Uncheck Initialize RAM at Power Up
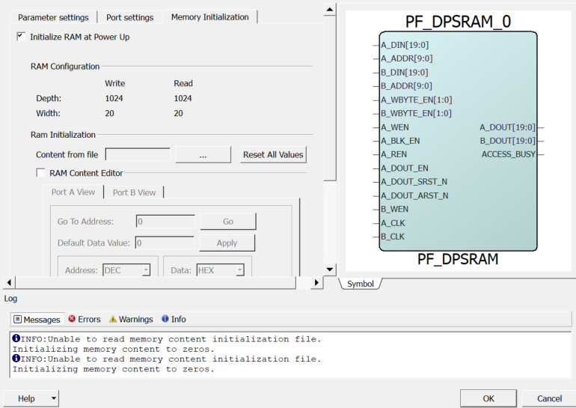The height and width of the screenshot is (408, 576). pyautogui.click(x=20, y=37)
